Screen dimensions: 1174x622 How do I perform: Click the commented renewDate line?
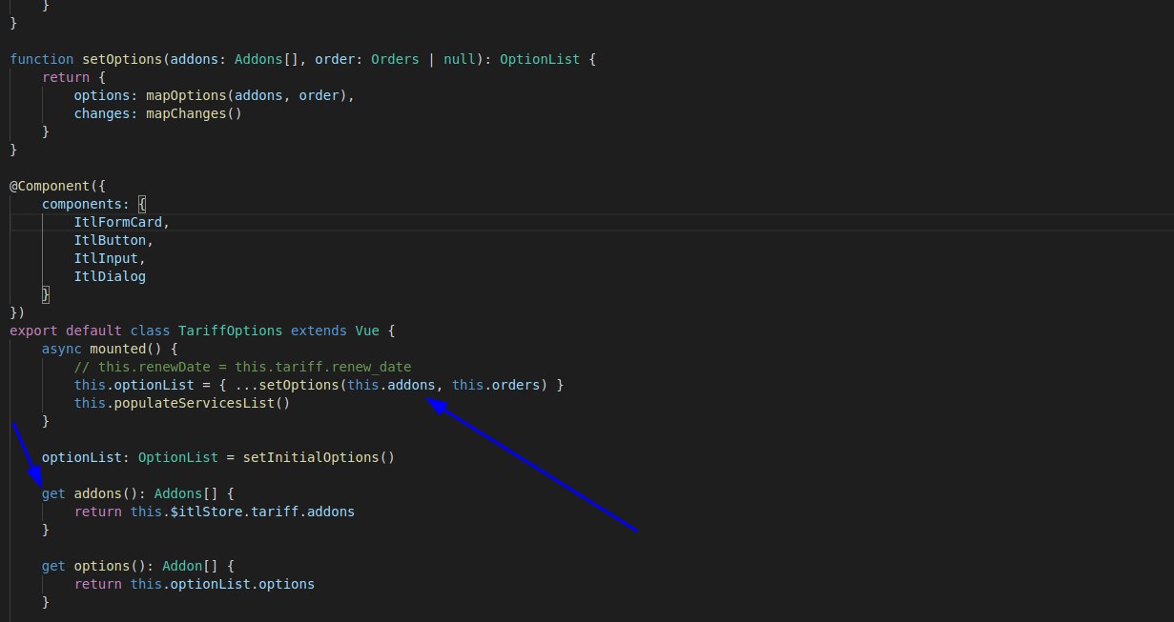(242, 367)
